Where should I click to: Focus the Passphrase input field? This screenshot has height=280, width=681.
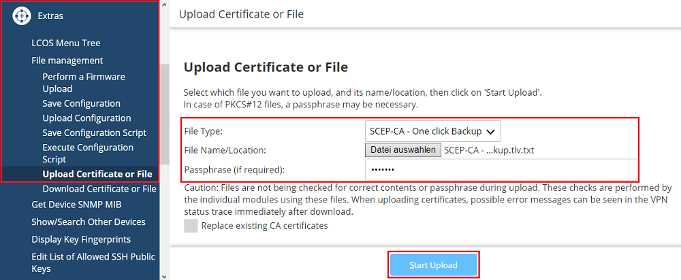click(x=501, y=169)
